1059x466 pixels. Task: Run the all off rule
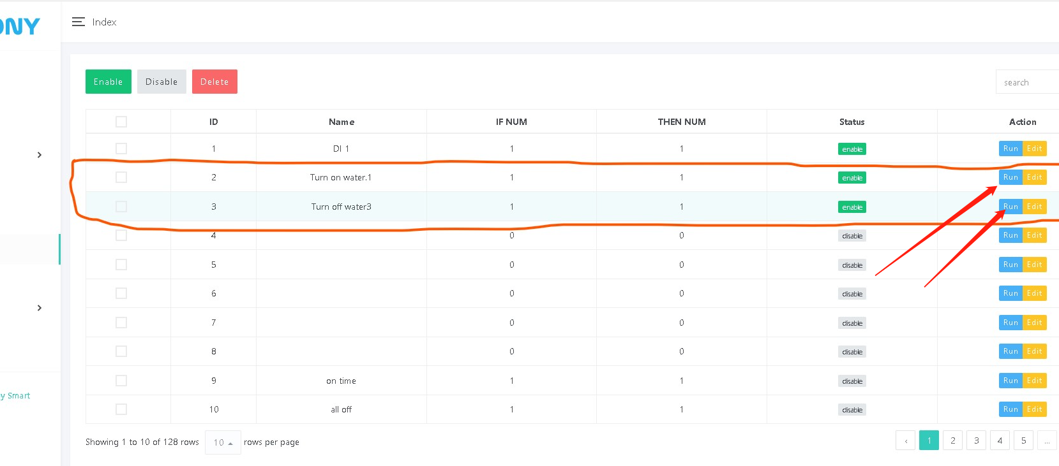1010,409
